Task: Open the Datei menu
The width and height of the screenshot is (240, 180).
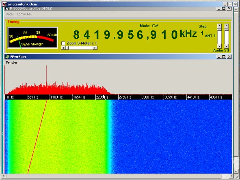Action: point(9,14)
